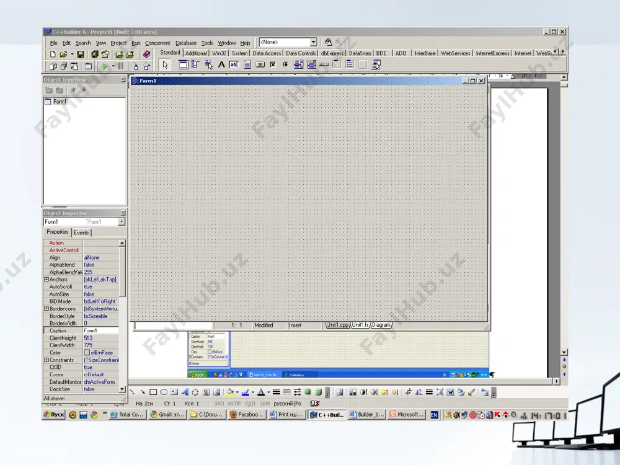Click the EN language indicator
The image size is (620, 465).
click(434, 415)
